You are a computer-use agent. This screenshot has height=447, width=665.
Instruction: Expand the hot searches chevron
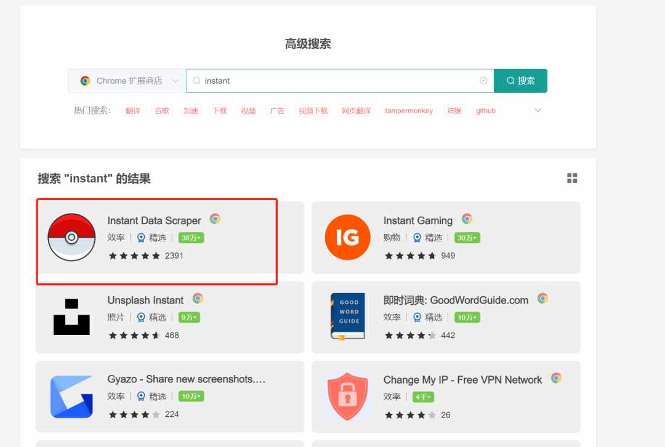tap(538, 110)
